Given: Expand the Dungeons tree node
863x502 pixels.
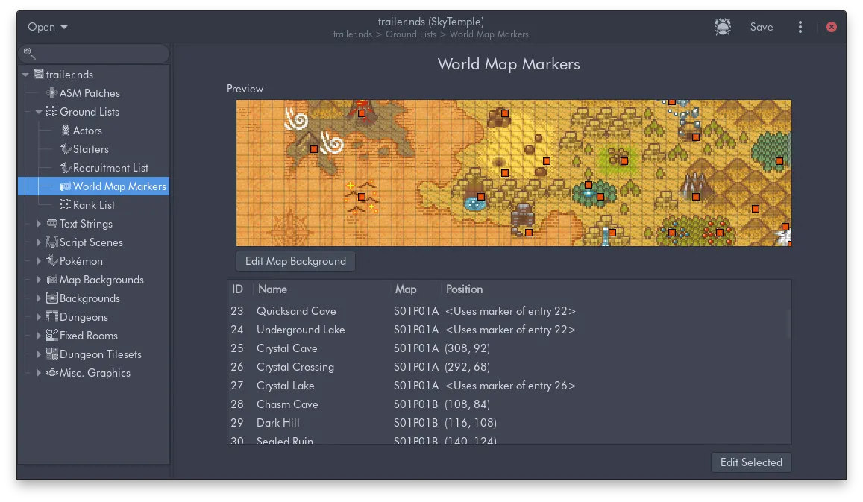Looking at the screenshot, I should click(39, 317).
